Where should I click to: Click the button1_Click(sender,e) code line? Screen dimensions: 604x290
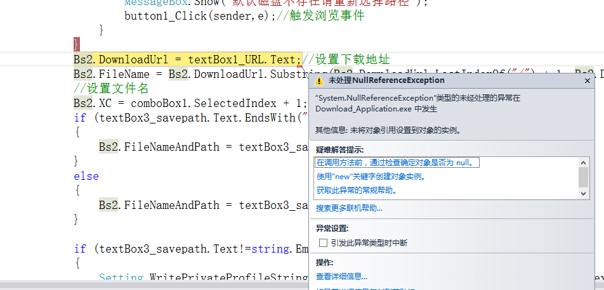199,16
